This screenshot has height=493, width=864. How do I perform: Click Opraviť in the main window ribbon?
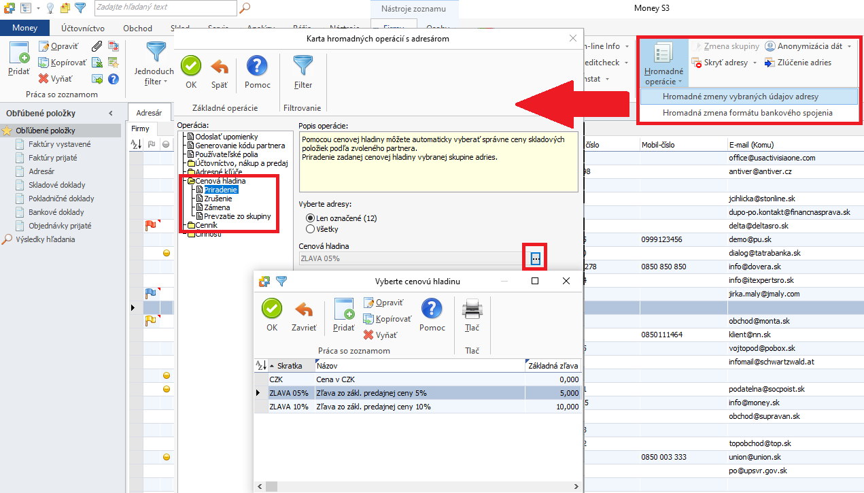pyautogui.click(x=58, y=46)
